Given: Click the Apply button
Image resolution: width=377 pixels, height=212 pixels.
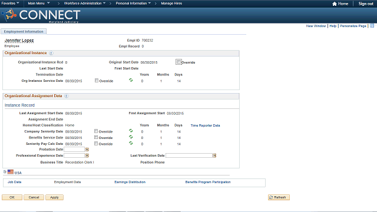Looking at the screenshot, I should (54, 197).
